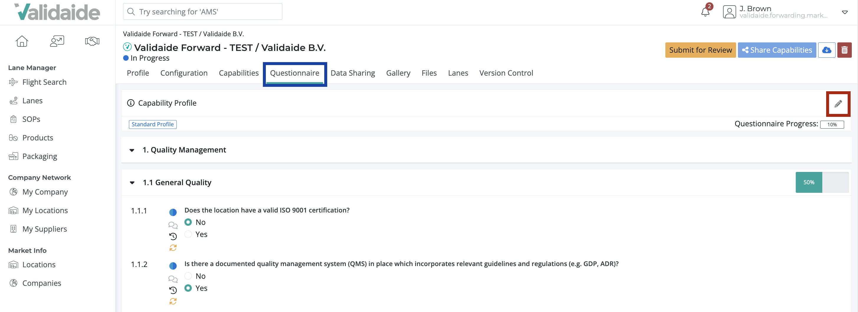
Task: Open the Version Control tab
Action: (x=506, y=73)
